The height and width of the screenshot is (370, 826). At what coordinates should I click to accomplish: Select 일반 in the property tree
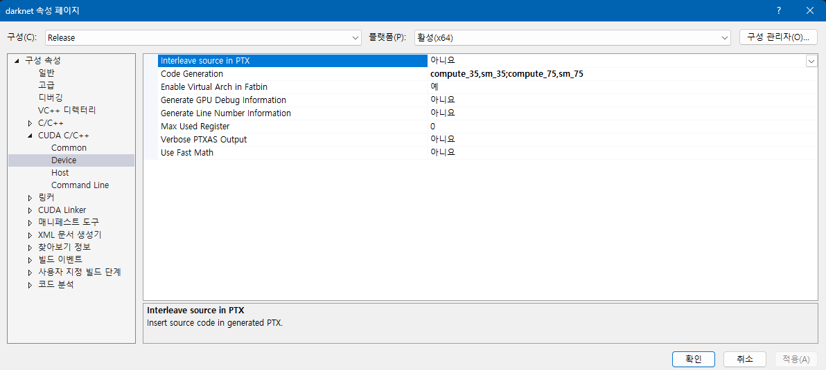pos(46,73)
